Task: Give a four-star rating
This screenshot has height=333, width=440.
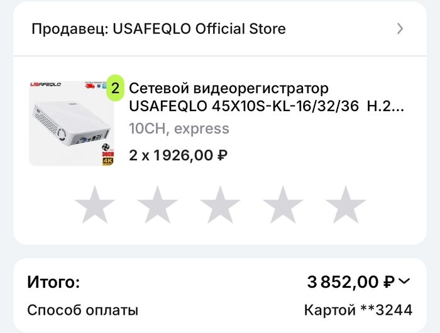Action: 283,205
